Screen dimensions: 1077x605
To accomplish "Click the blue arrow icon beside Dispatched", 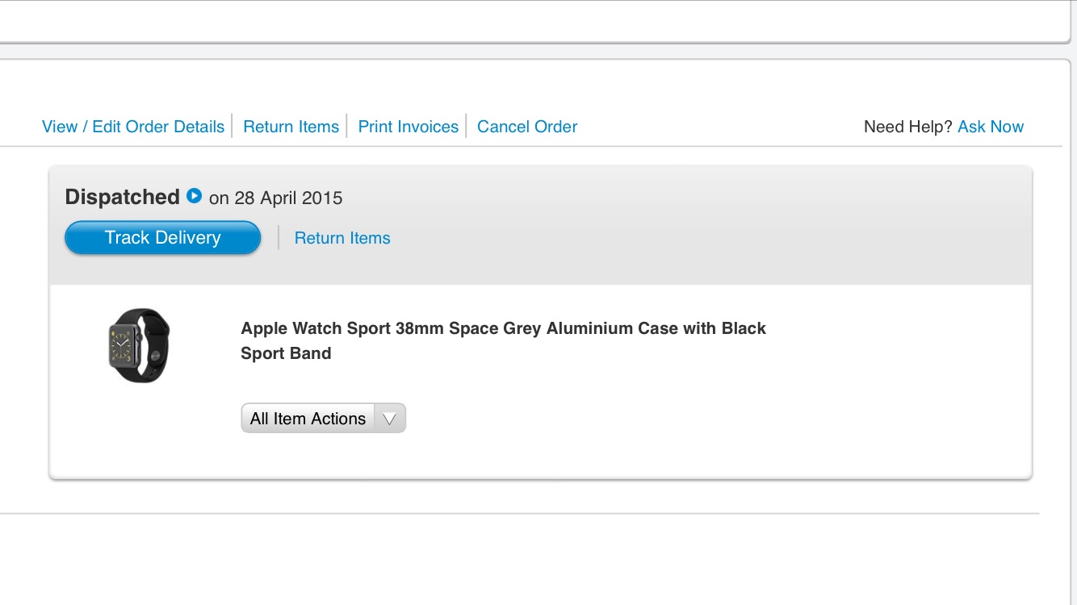I will (194, 195).
